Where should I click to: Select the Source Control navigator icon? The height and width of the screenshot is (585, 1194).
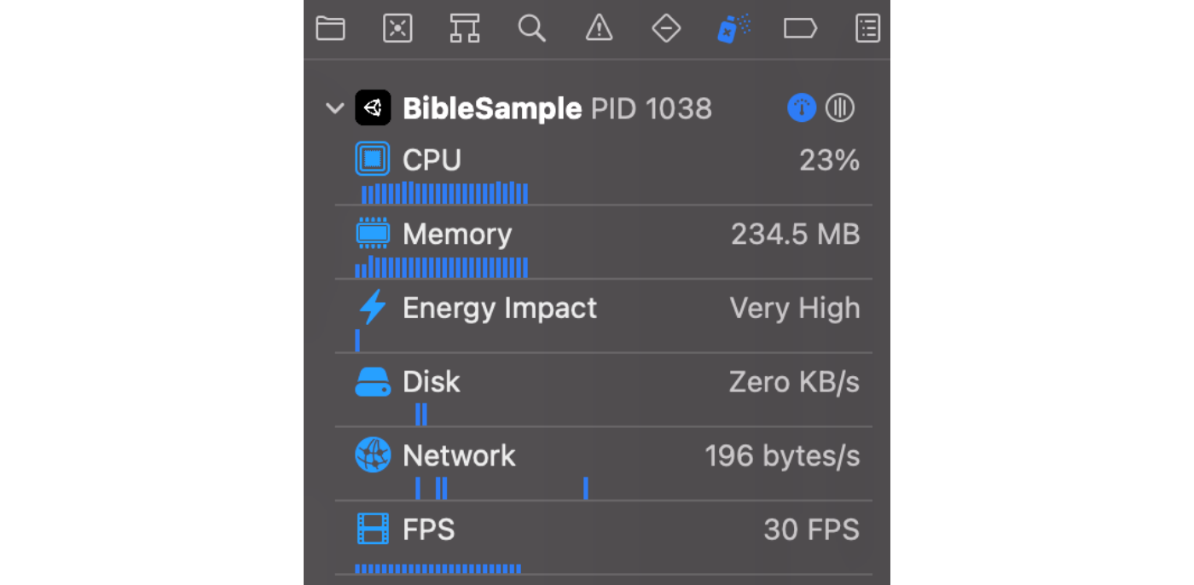click(397, 28)
